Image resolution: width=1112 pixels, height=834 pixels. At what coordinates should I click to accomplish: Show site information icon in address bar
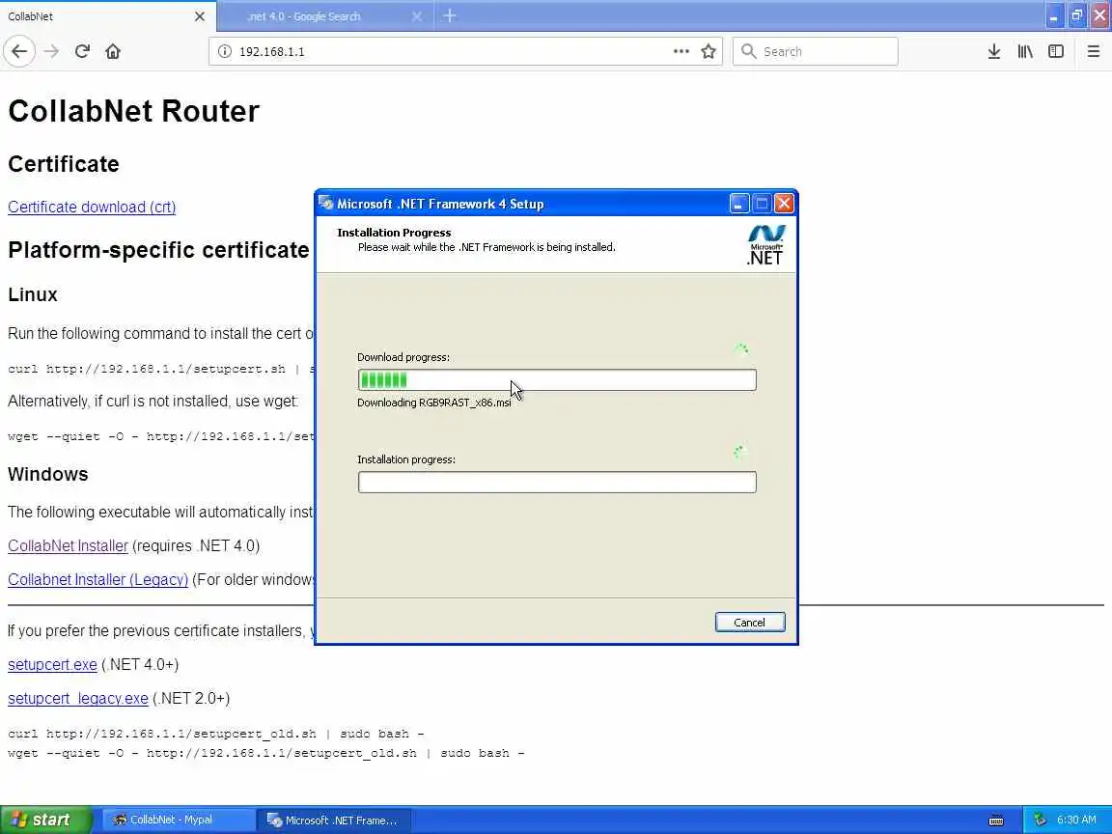pyautogui.click(x=225, y=51)
